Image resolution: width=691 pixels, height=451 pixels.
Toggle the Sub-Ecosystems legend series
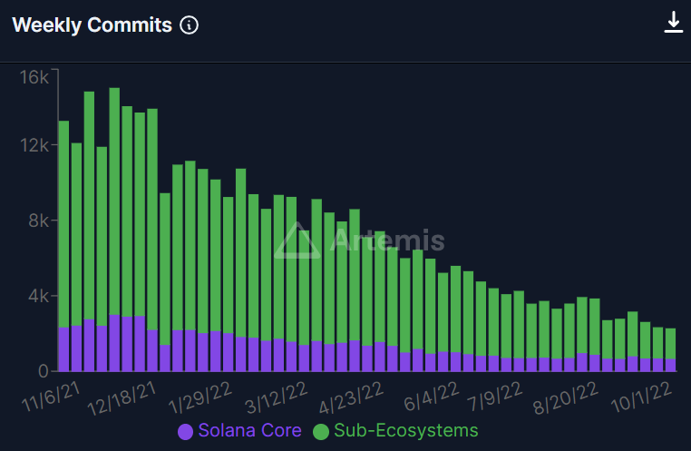click(x=395, y=431)
